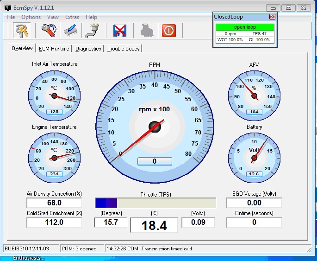The width and height of the screenshot is (317, 261).
Task: Click the Air Density Correction value field
Action: pyautogui.click(x=54, y=203)
